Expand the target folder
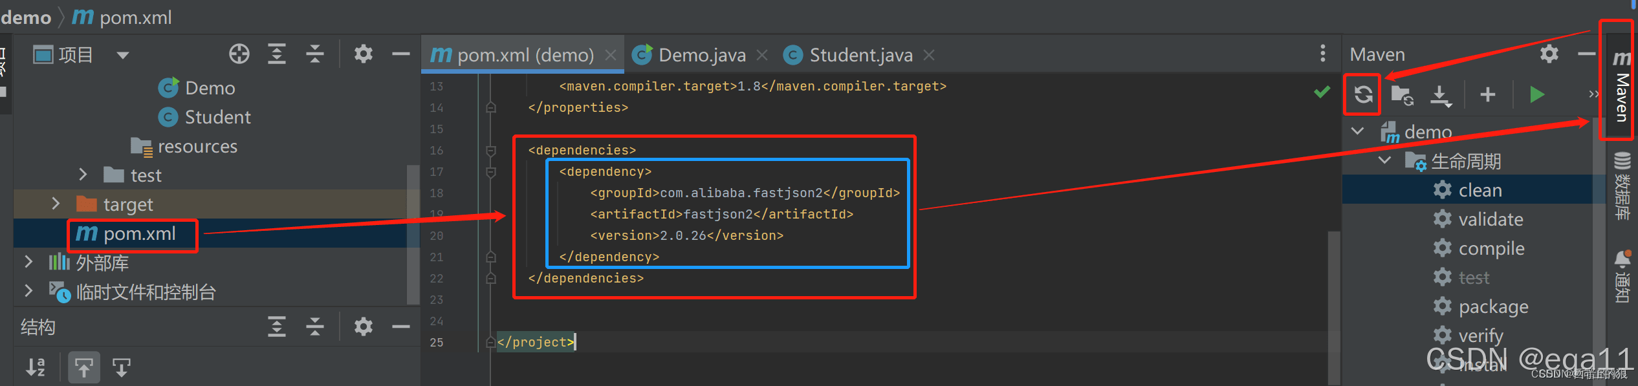 [56, 204]
